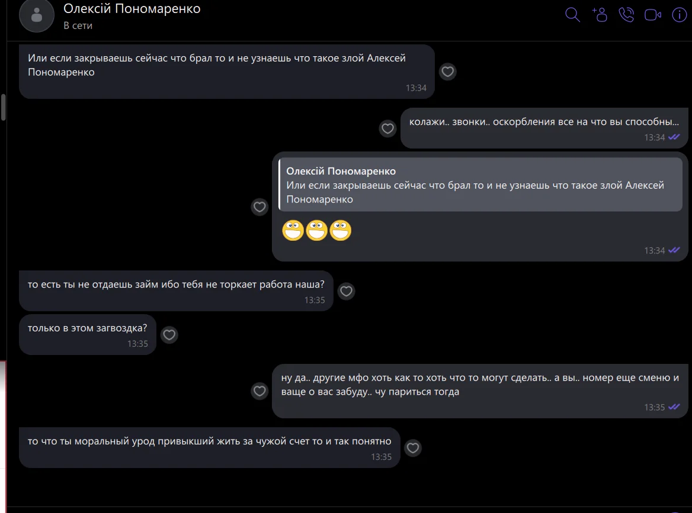Click the contact's avatar in the header
This screenshot has height=513, width=692.
(37, 15)
